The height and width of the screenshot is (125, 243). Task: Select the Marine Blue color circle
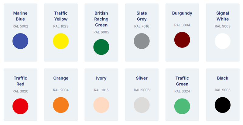pos(20,41)
